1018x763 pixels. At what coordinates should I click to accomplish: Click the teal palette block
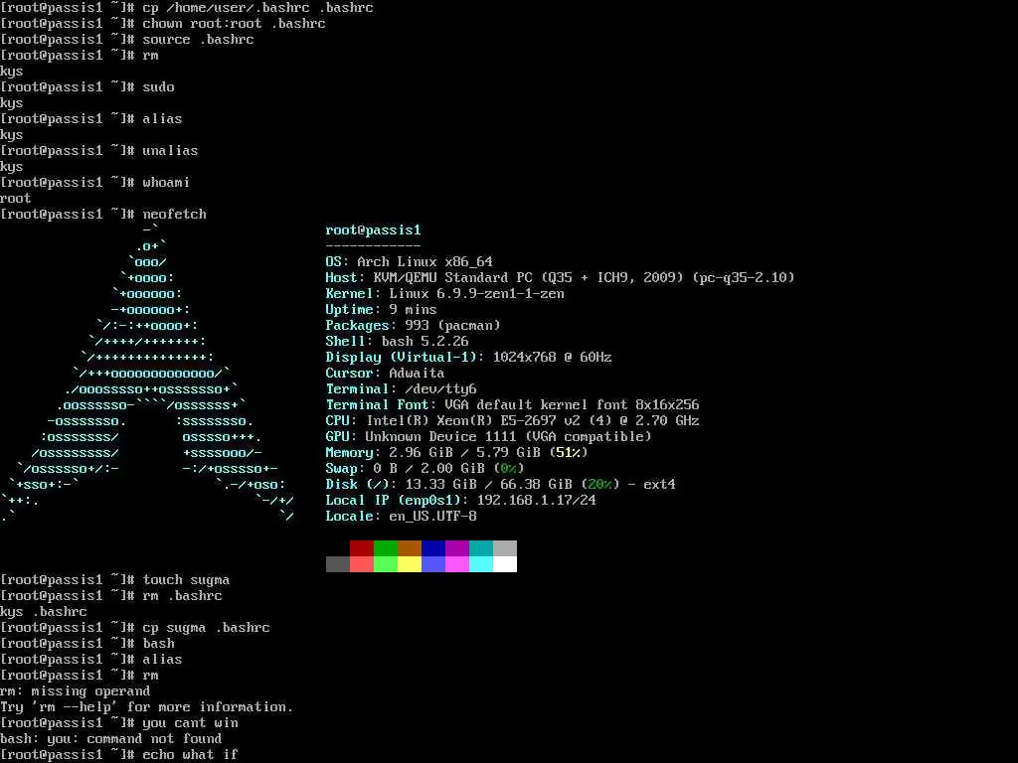tap(480, 548)
